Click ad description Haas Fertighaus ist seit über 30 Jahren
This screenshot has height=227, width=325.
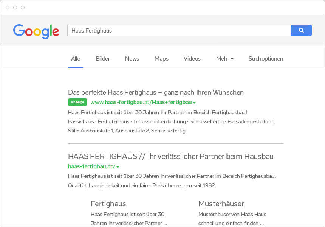[158, 112]
